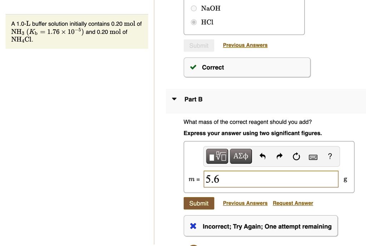Click the greyed-out Part A Submit button
Image resolution: width=366 pixels, height=246 pixels.
[199, 45]
